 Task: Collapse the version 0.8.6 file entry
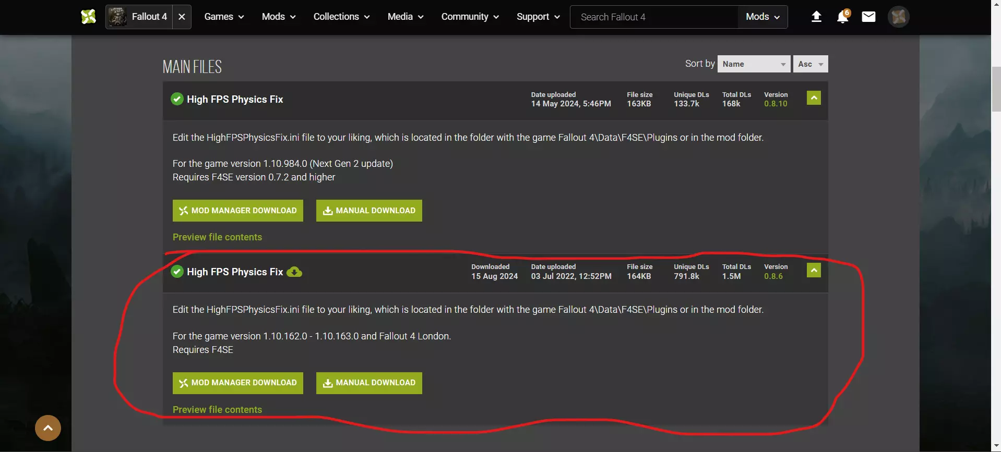tap(814, 270)
